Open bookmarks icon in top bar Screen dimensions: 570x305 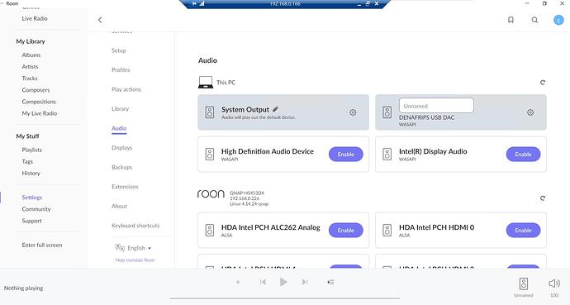pos(511,20)
